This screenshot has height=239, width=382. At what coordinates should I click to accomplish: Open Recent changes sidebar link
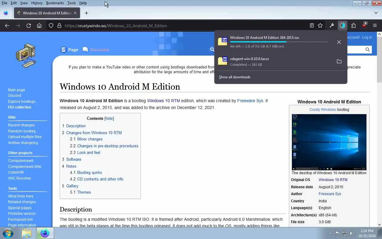coord(21,125)
